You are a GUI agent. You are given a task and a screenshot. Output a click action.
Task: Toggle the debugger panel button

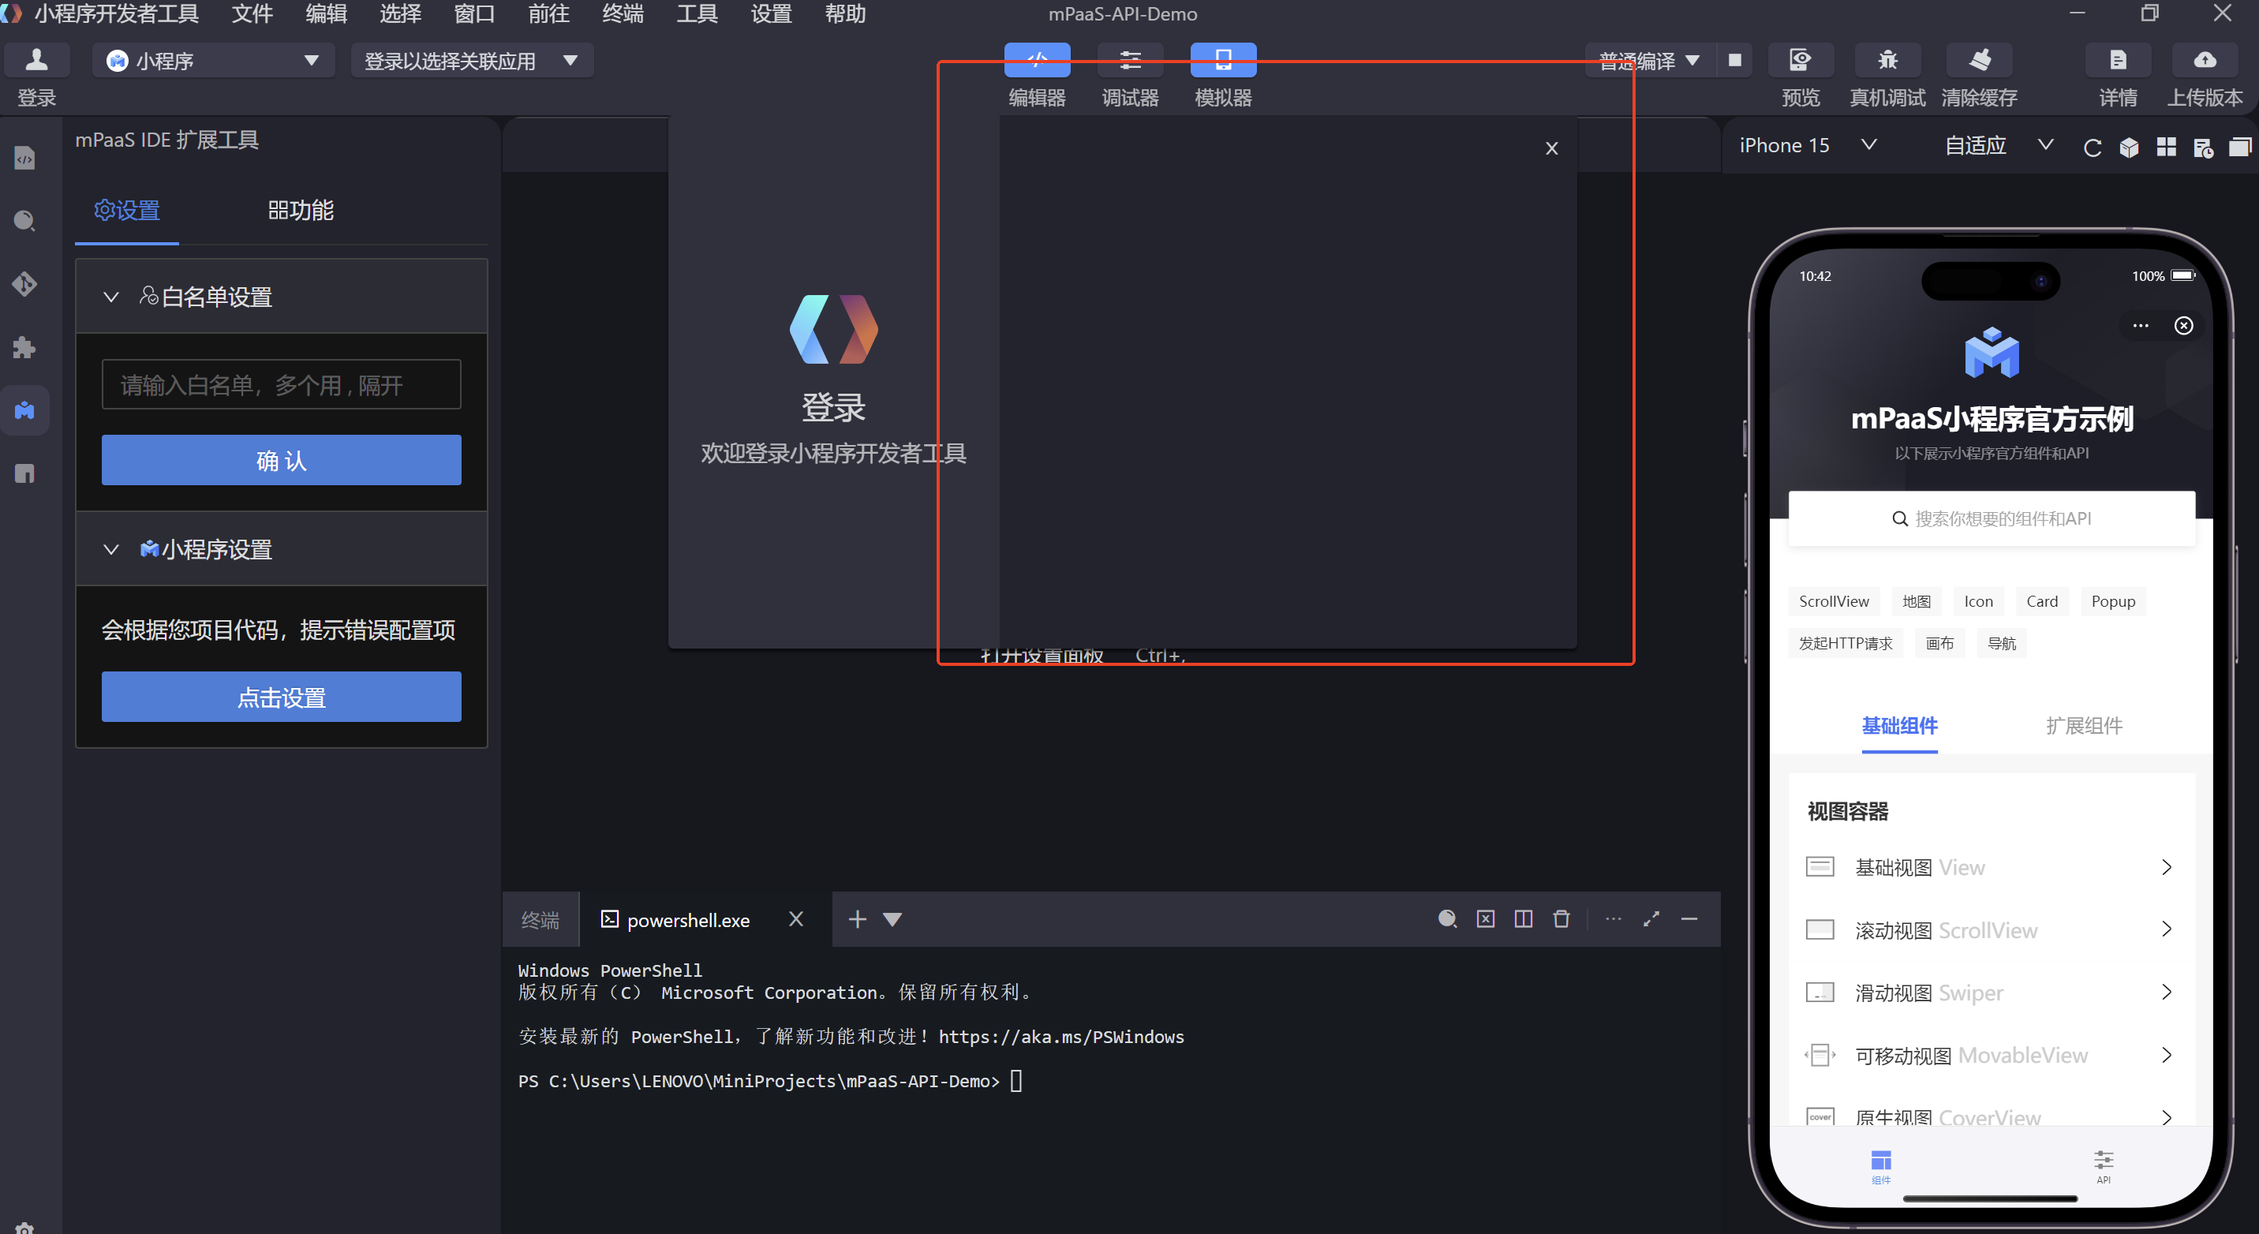[1130, 60]
